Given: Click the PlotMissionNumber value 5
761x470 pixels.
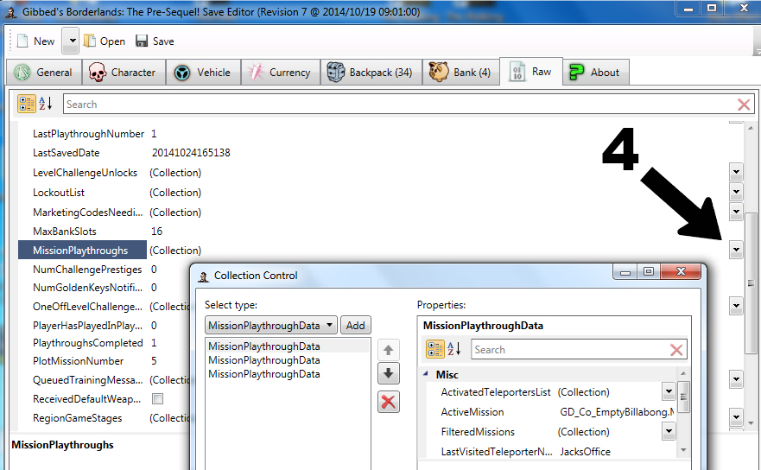Looking at the screenshot, I should (154, 361).
